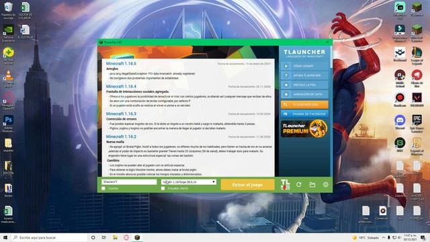
Task: Open Adobe Photoshop desktop shortcut
Action: 8,124
